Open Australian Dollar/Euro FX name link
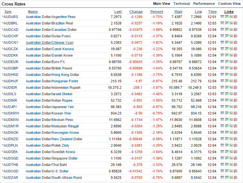 pos(45,62)
